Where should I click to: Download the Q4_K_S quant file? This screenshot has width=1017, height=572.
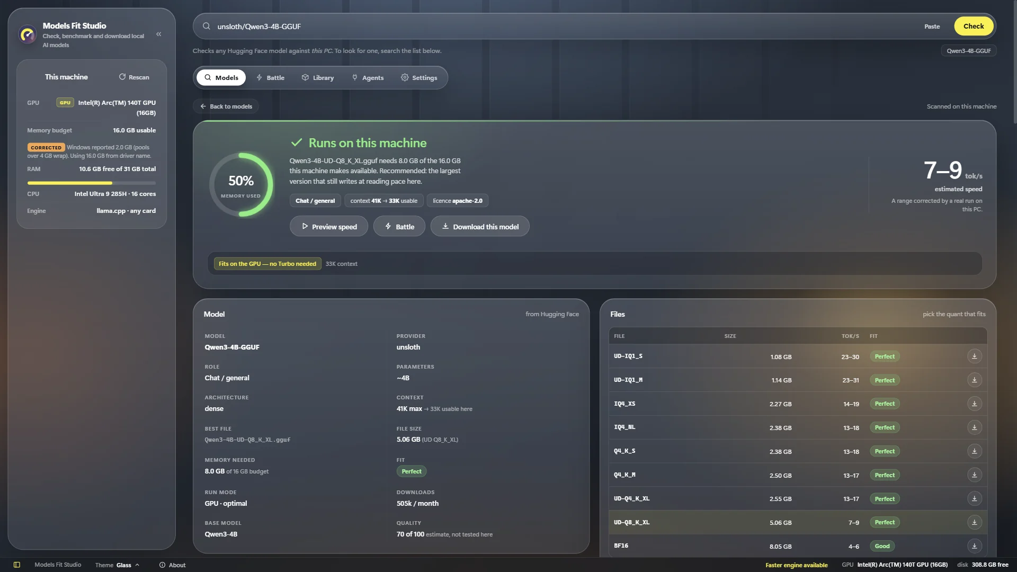974,451
